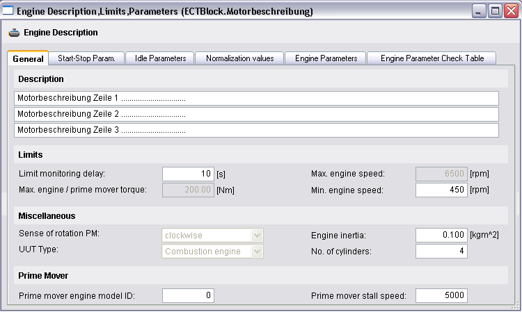This screenshot has width=522, height=312.
Task: Expand the Sense of rotation PM dropdown
Action: (x=257, y=236)
